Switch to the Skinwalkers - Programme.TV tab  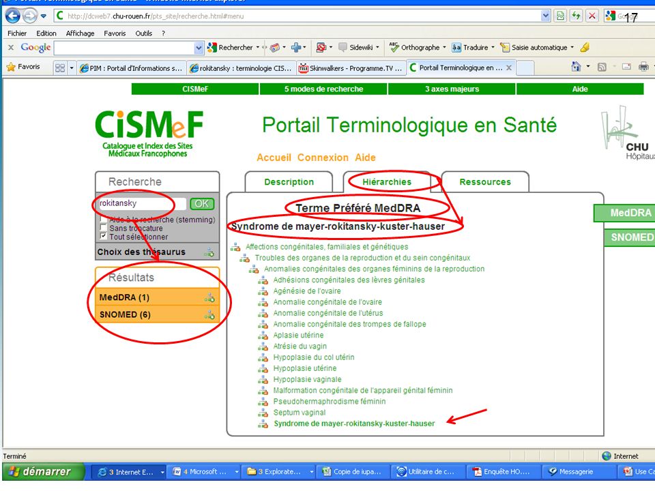tap(351, 68)
